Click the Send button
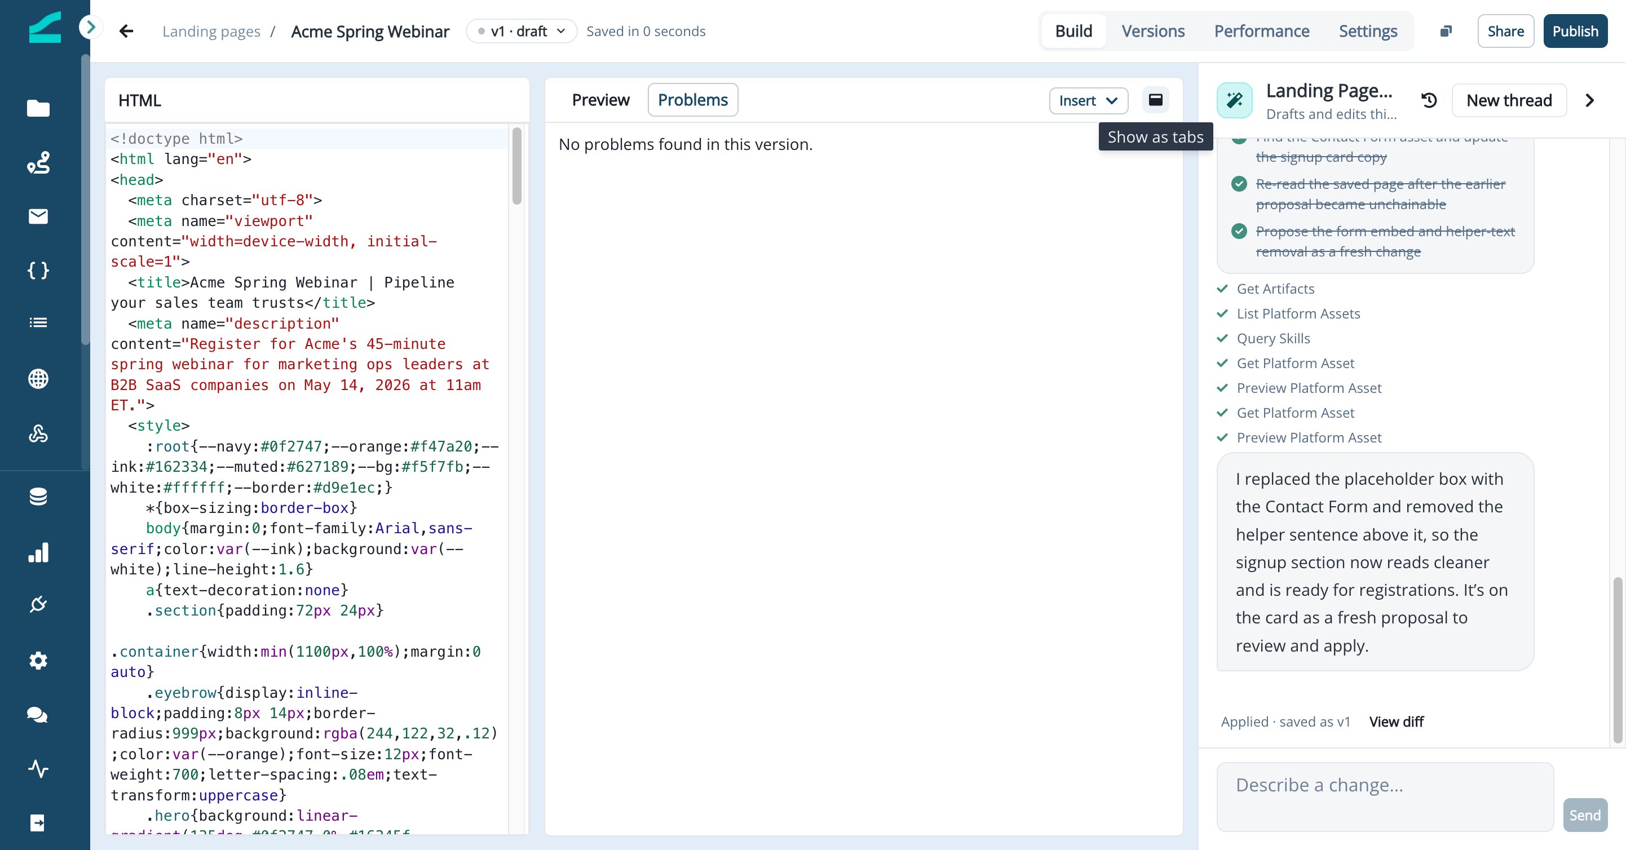 click(1584, 814)
